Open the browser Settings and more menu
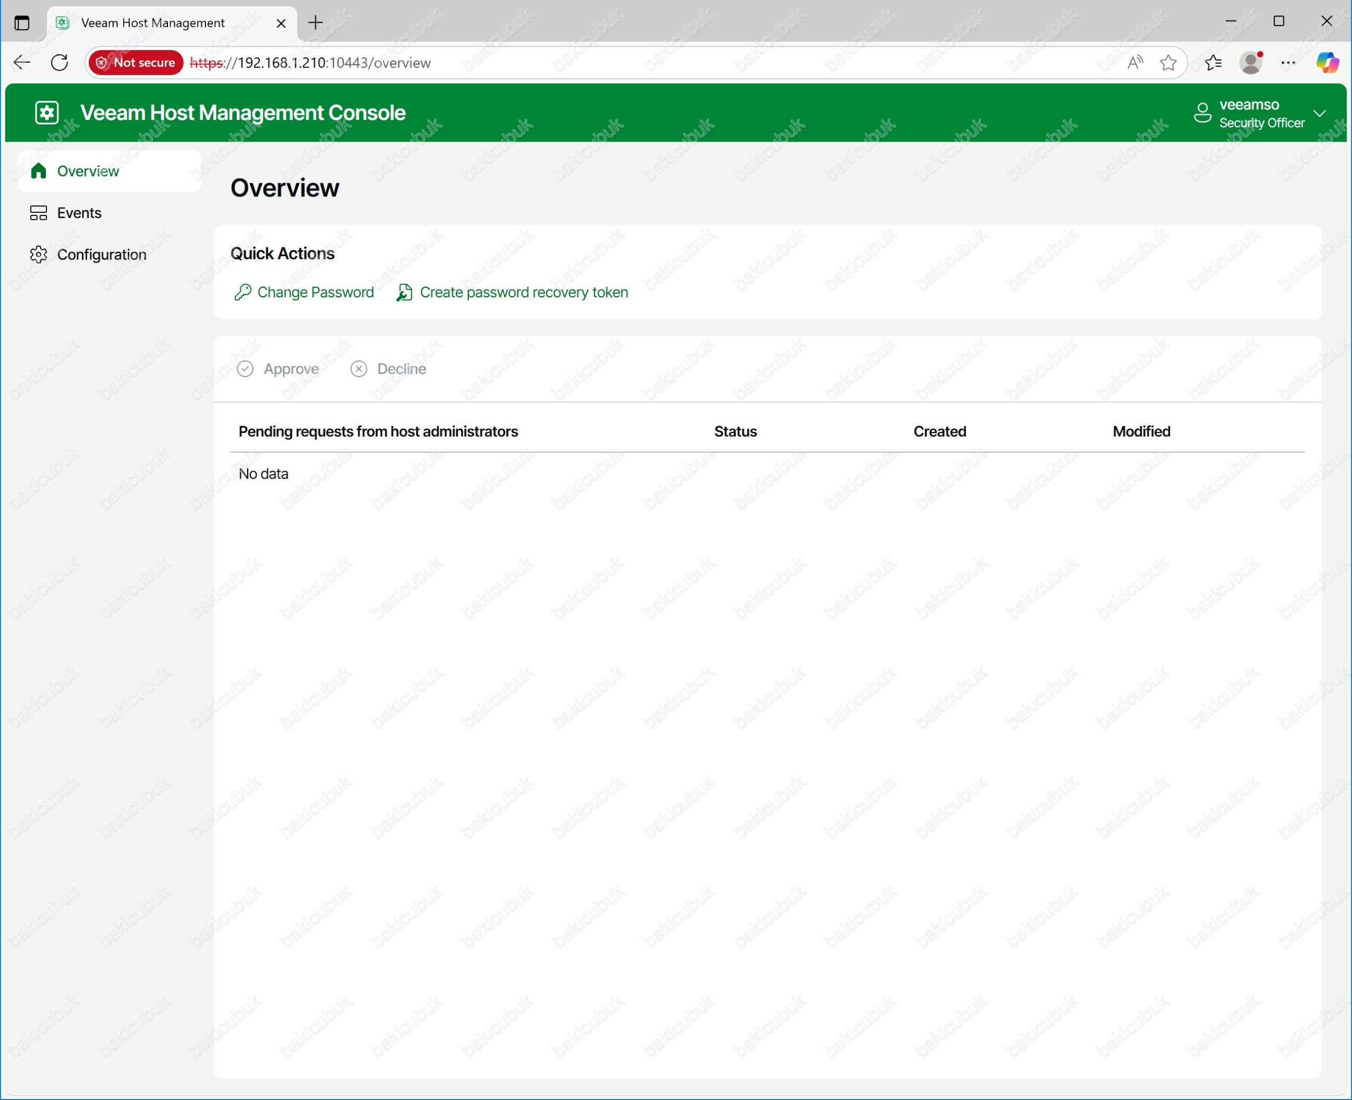The width and height of the screenshot is (1352, 1100). coord(1288,62)
